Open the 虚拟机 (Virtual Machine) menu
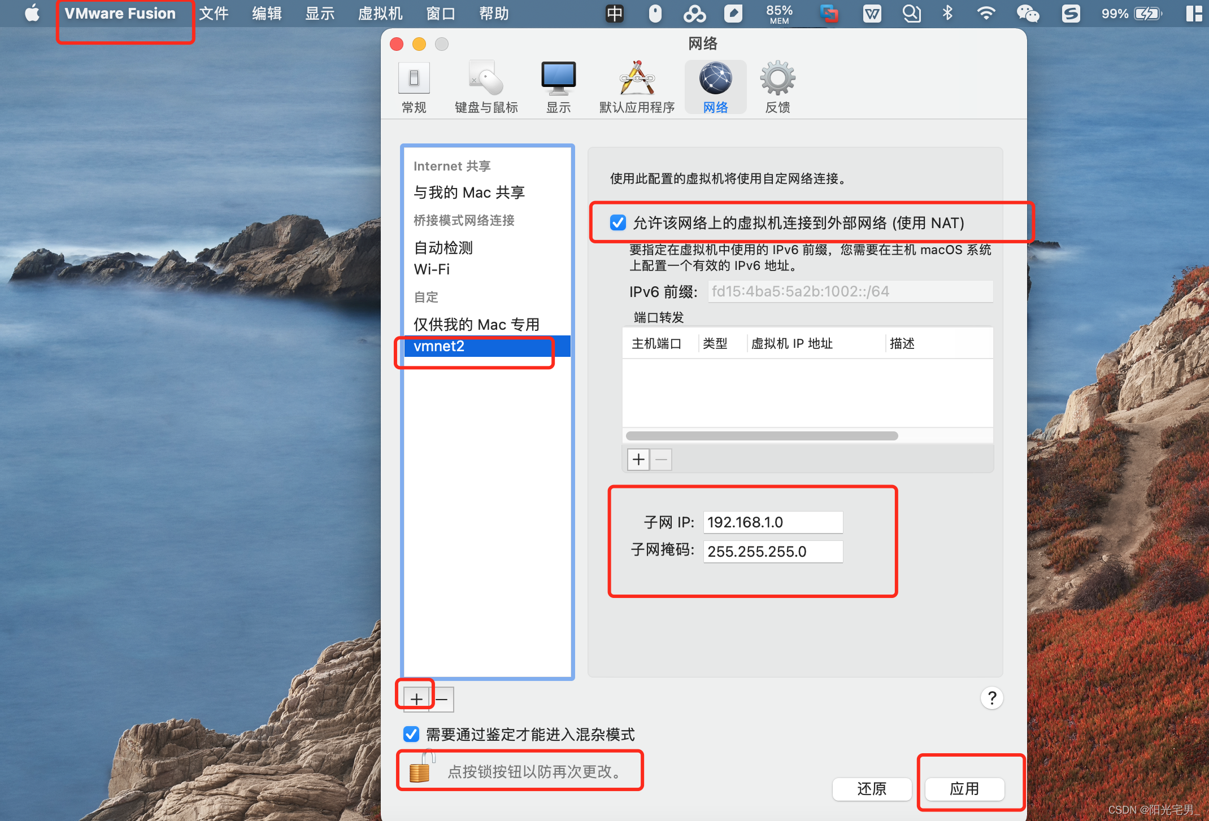This screenshot has height=821, width=1209. [x=380, y=14]
